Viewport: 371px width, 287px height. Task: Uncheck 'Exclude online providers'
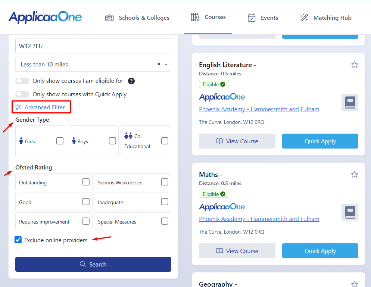coord(18,240)
